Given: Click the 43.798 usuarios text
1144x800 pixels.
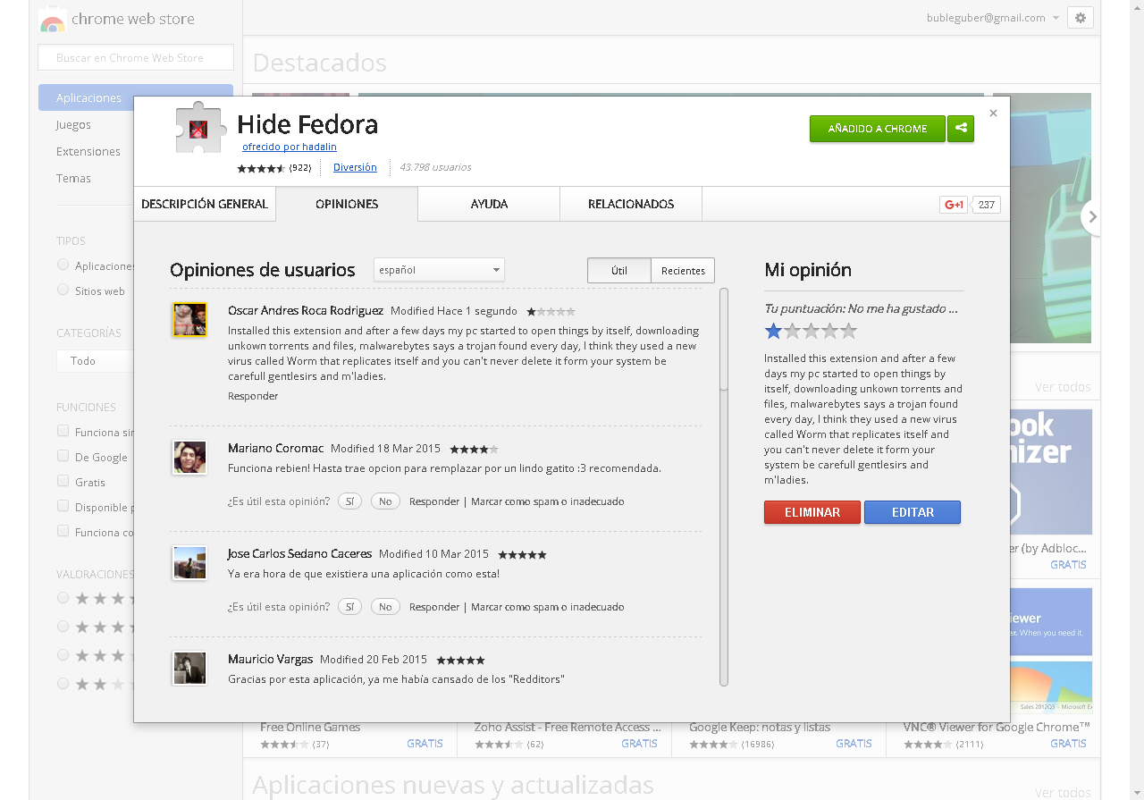Looking at the screenshot, I should click(x=435, y=167).
